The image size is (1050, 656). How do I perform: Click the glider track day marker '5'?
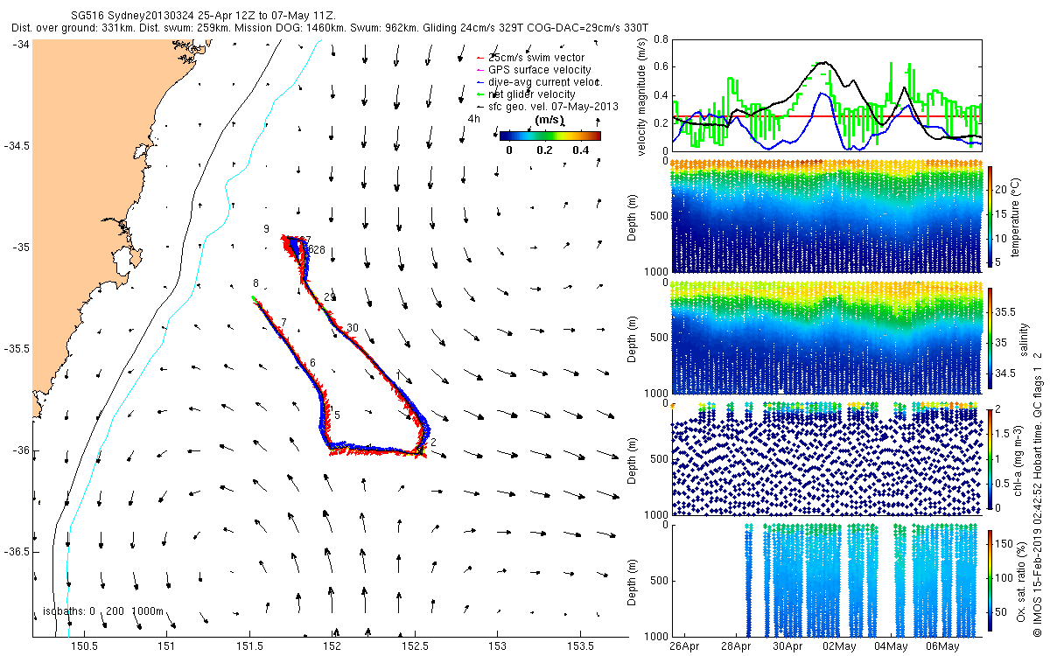(x=337, y=415)
